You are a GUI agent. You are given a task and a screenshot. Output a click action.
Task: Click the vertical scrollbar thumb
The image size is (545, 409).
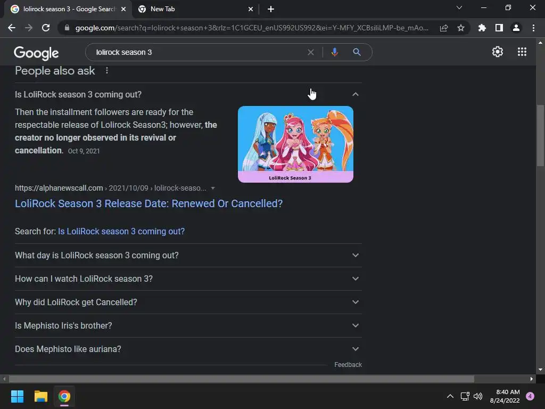(540, 136)
